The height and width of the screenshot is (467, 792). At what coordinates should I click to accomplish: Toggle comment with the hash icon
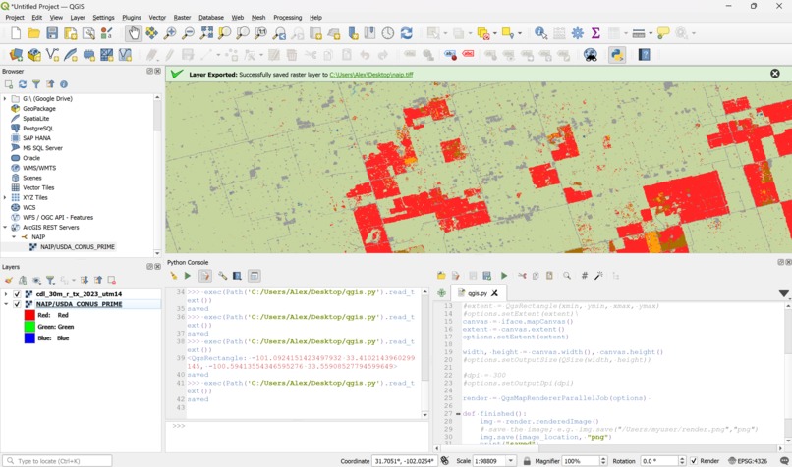pos(585,276)
